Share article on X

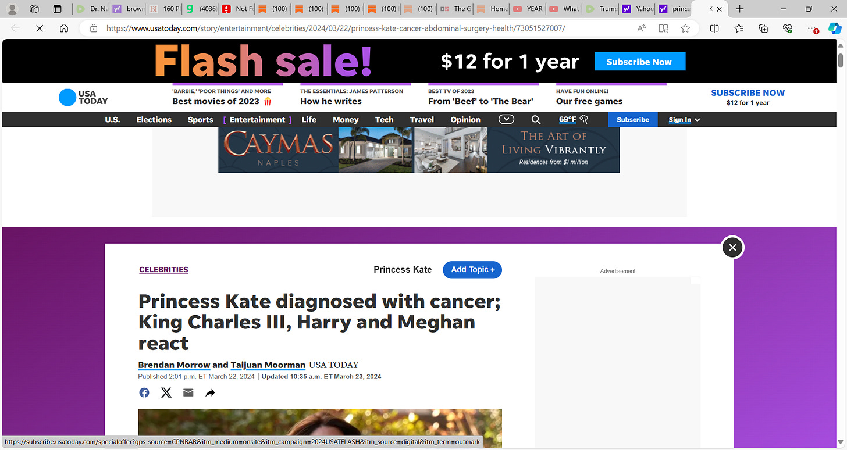166,392
